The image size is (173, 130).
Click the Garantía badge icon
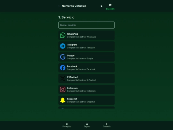coord(107,124)
